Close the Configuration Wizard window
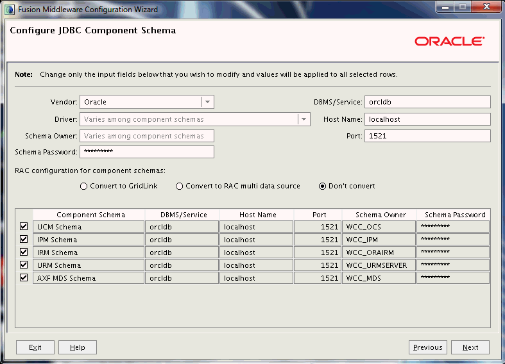This screenshot has height=364, width=505. click(487, 7)
